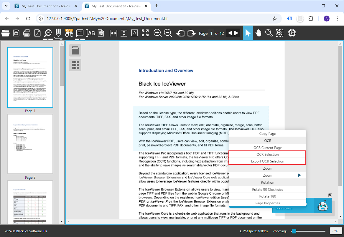Rotate page counterclockwise
Image resolution: width=344 pixels, height=237 pixels.
pos(181,33)
